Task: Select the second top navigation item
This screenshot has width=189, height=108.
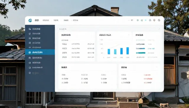Action: pos(46,20)
